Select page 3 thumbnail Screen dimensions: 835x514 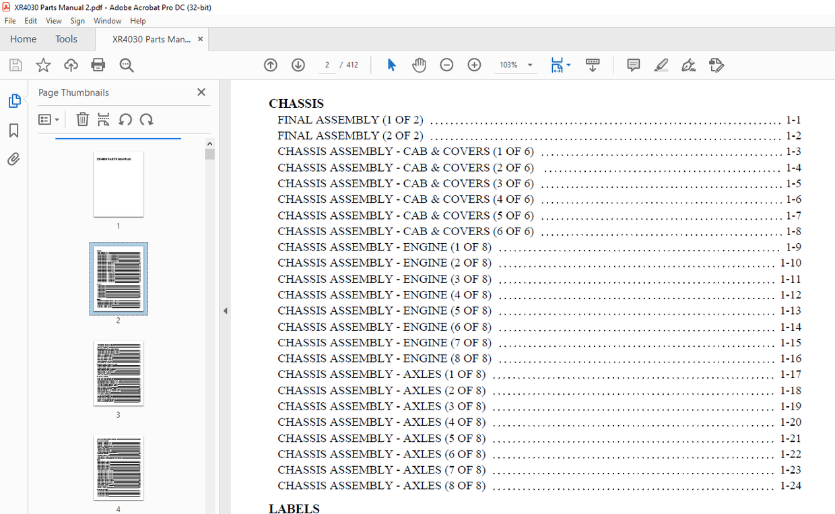pyautogui.click(x=118, y=373)
